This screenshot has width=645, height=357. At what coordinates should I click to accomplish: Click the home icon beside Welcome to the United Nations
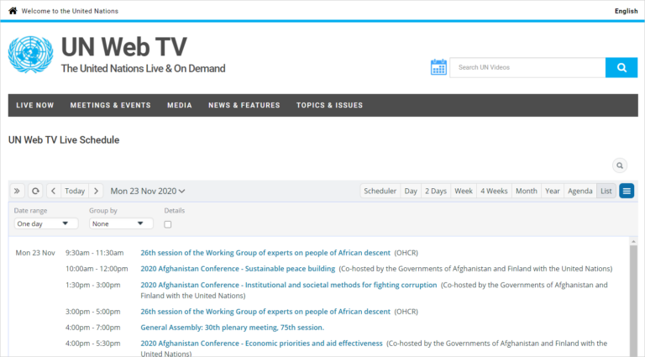(x=13, y=11)
